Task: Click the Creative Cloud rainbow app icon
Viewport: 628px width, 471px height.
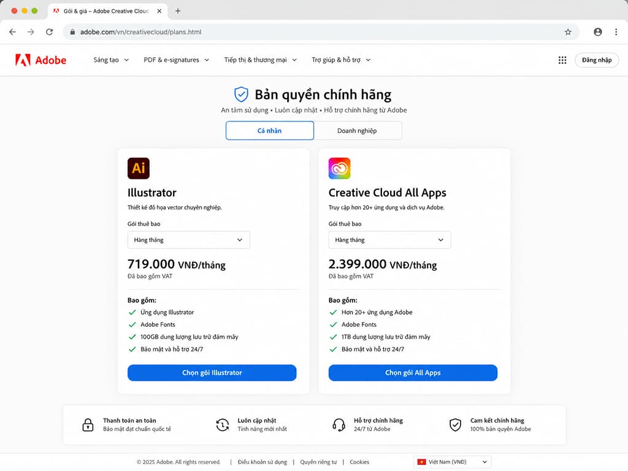Action: point(339,168)
